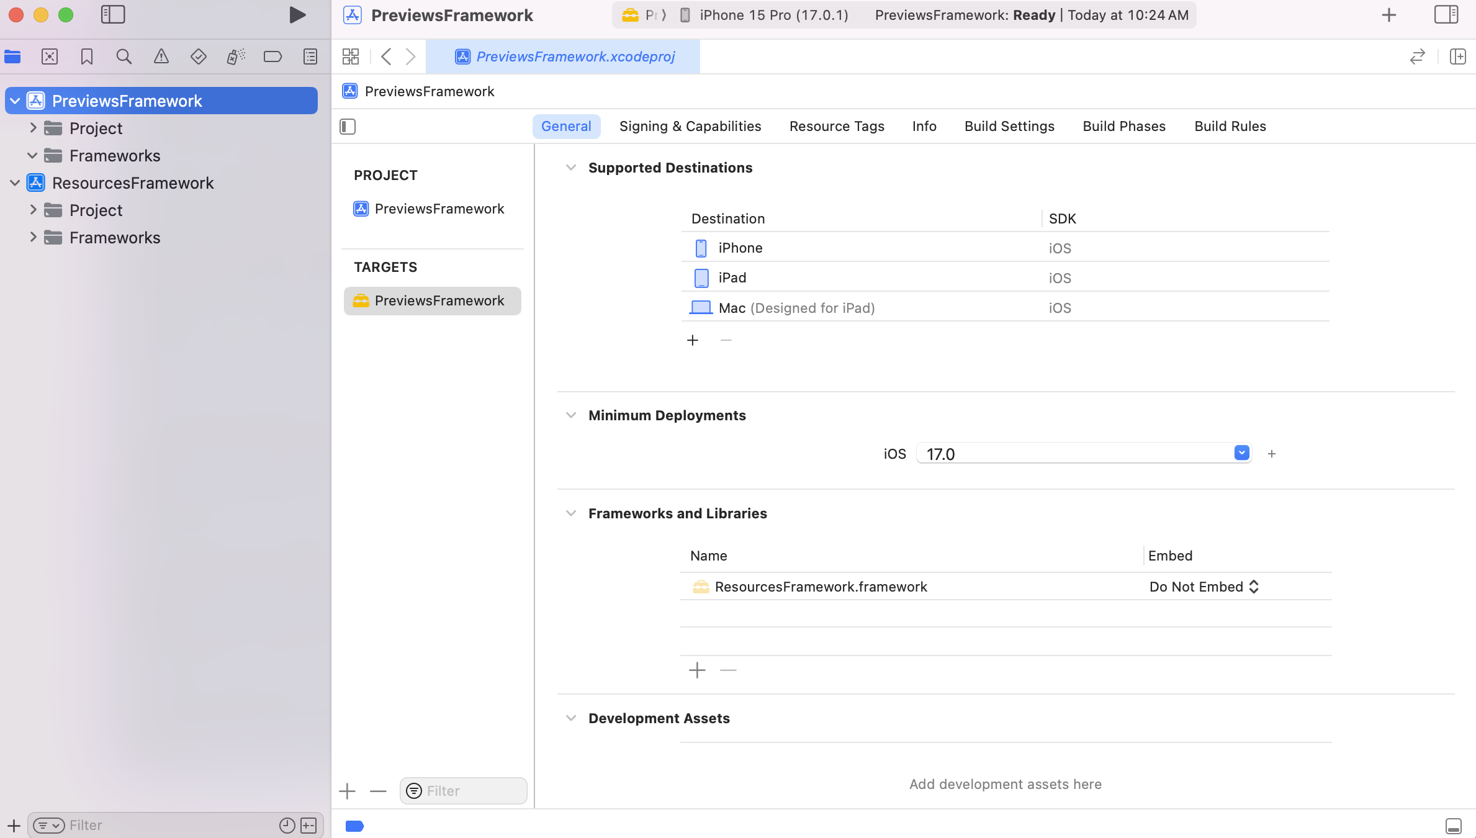Open the Debug navigator spray icon
This screenshot has width=1476, height=838.
[x=236, y=57]
